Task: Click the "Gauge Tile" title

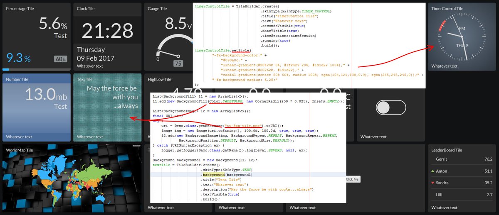Action: pyautogui.click(x=157, y=8)
